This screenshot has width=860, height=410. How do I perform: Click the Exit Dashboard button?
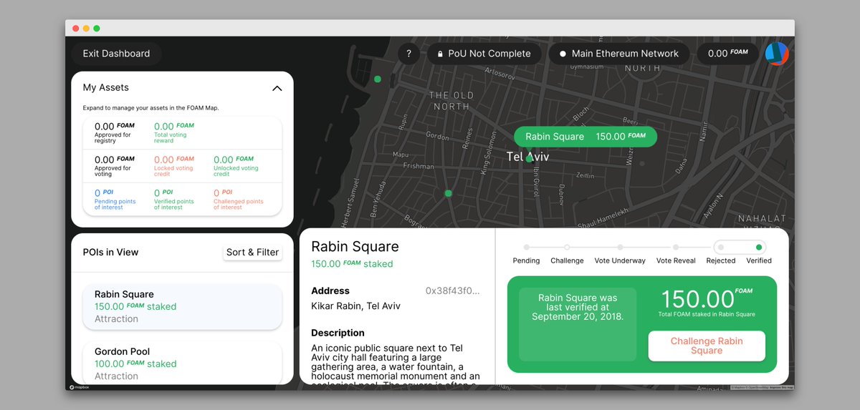[116, 54]
